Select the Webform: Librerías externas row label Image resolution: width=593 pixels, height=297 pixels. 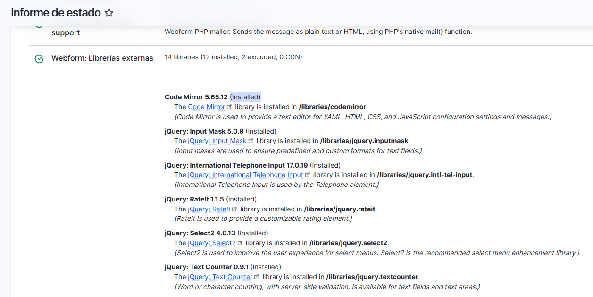pyautogui.click(x=102, y=58)
